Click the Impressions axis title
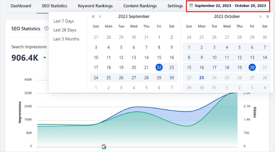 click(20, 112)
